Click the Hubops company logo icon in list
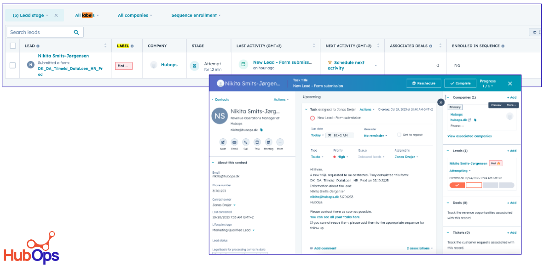 point(153,65)
